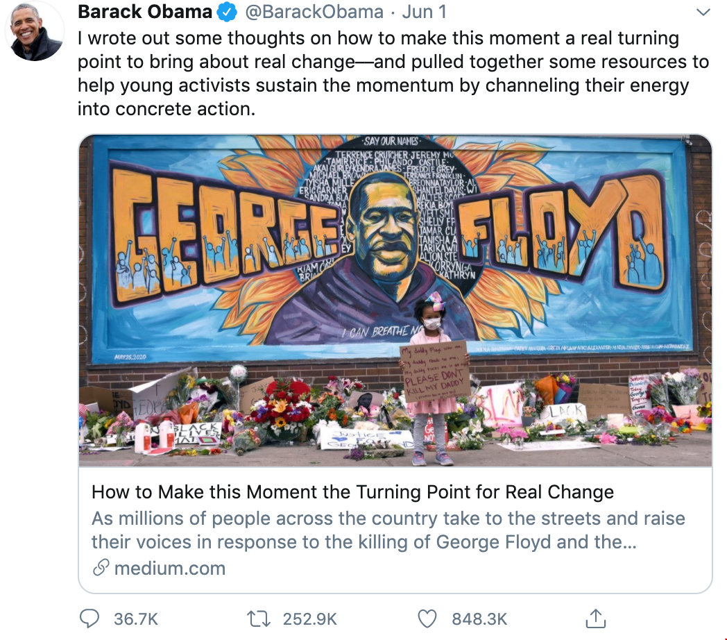Click the blue verified badge
Screen dimensions: 727x640
pyautogui.click(x=228, y=12)
